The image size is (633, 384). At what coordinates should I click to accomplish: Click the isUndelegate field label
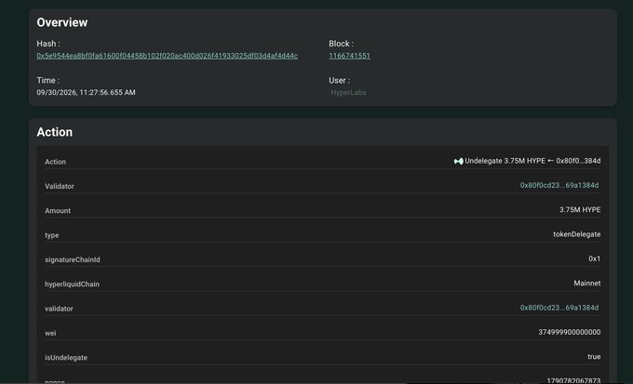[66, 358]
